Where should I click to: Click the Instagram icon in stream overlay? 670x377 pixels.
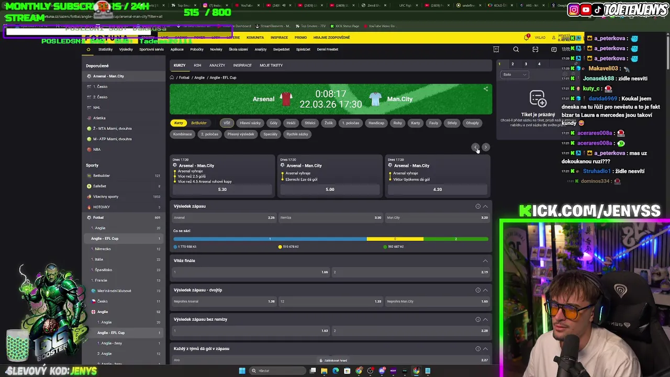574,9
